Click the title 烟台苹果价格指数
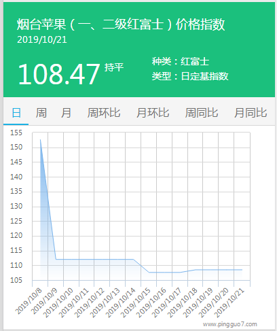This screenshot has width=277, height=331. [x=121, y=24]
